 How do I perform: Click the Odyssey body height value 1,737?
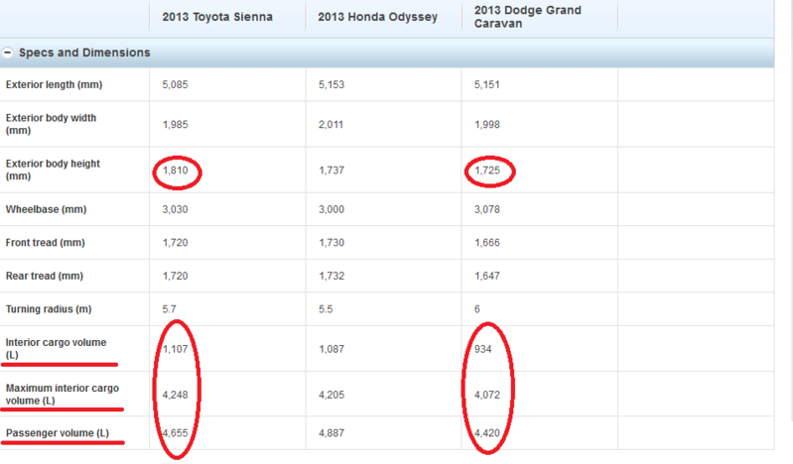point(331,171)
